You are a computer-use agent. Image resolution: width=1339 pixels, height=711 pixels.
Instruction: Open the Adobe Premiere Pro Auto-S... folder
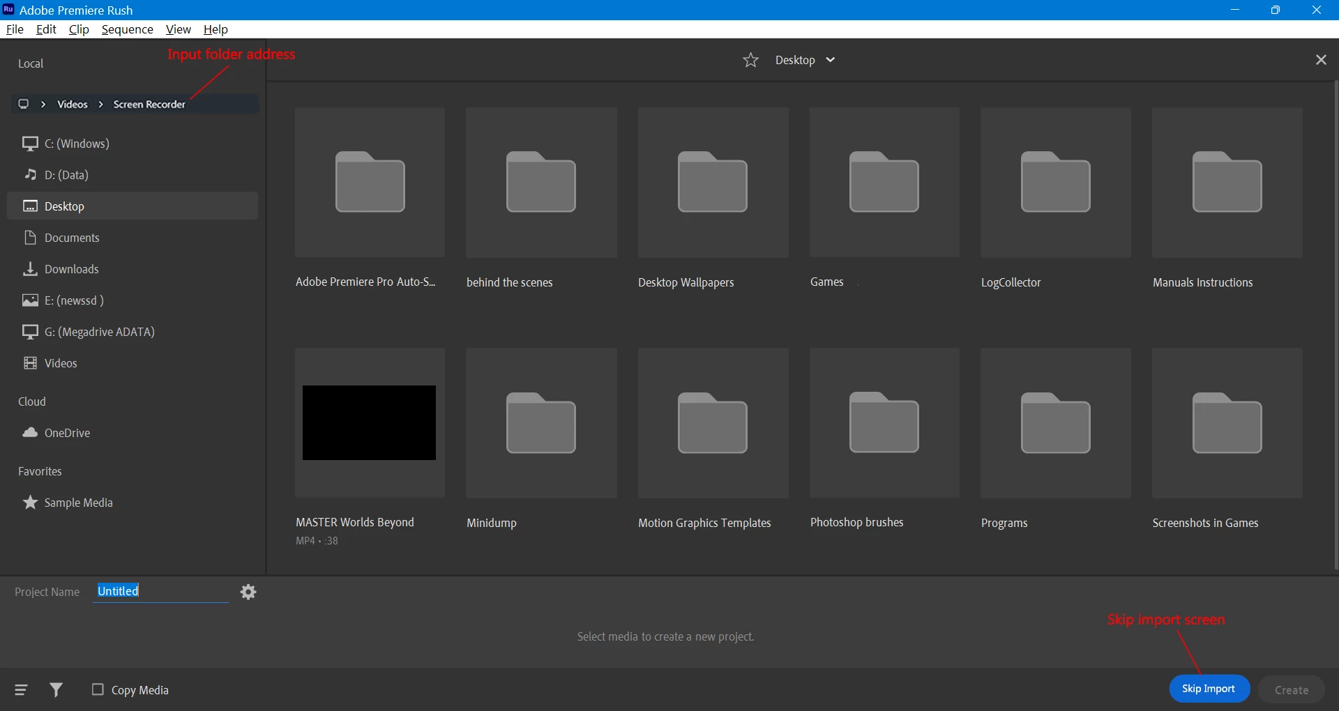click(370, 183)
